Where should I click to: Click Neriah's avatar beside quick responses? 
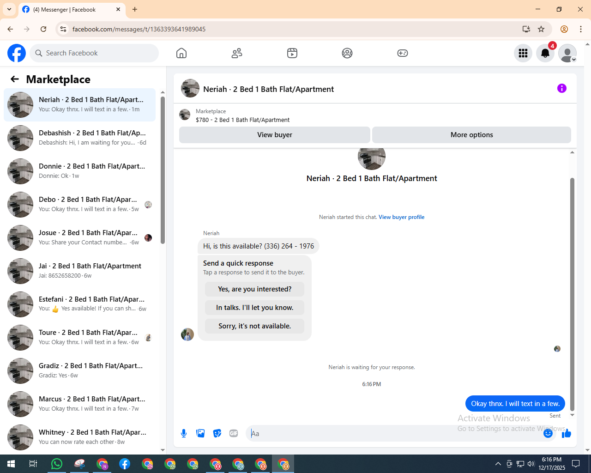187,334
